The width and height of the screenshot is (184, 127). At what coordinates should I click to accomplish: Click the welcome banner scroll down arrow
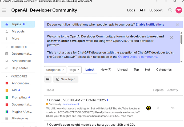181,62
